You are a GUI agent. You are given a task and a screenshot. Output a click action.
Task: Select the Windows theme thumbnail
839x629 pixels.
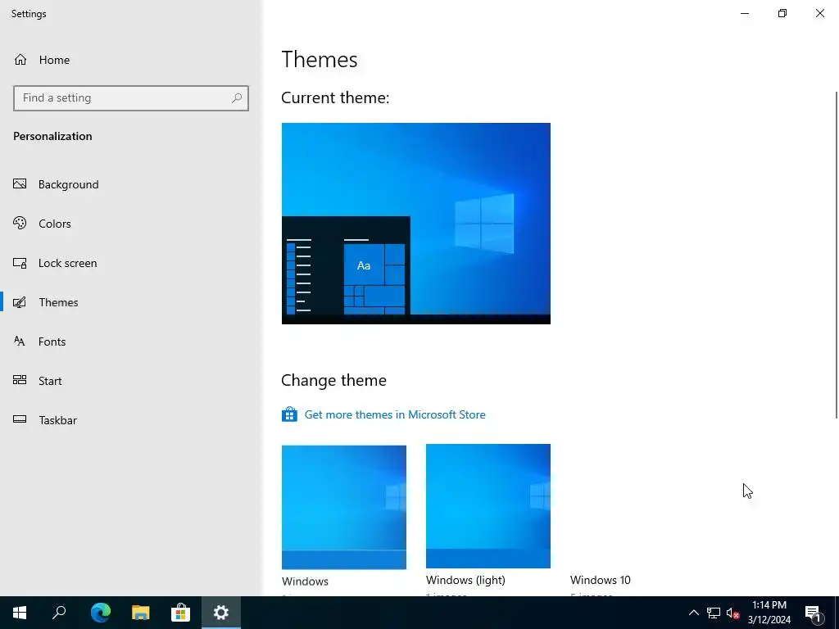pyautogui.click(x=344, y=507)
